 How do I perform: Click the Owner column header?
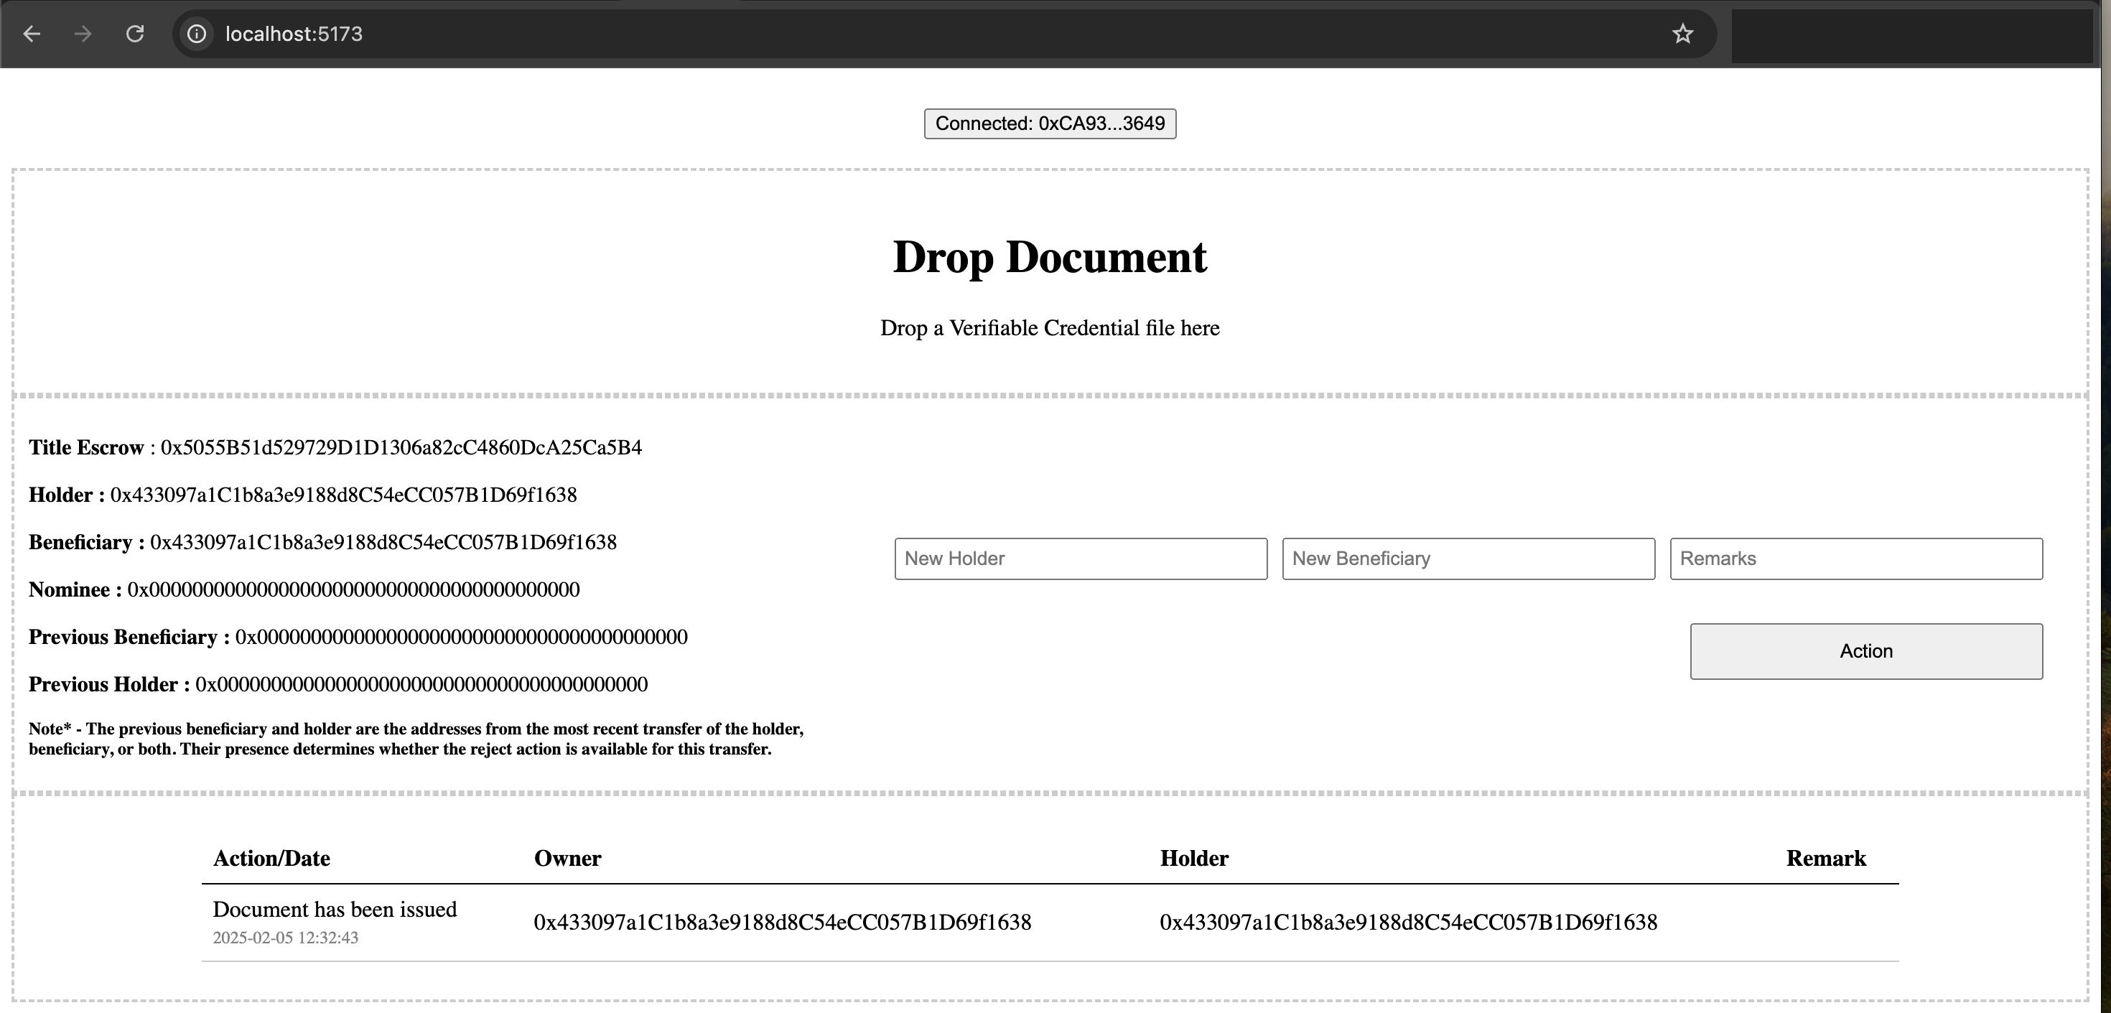tap(567, 858)
